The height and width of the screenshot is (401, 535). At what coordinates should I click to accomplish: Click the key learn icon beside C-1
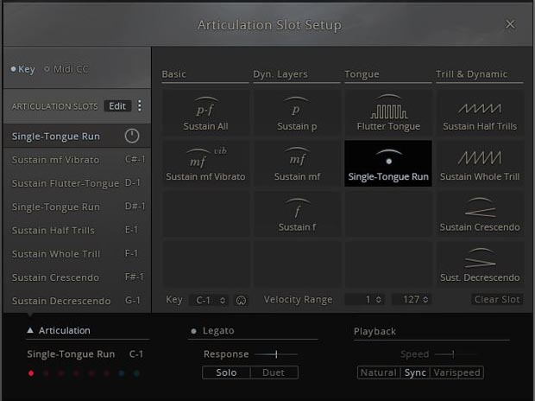241,300
